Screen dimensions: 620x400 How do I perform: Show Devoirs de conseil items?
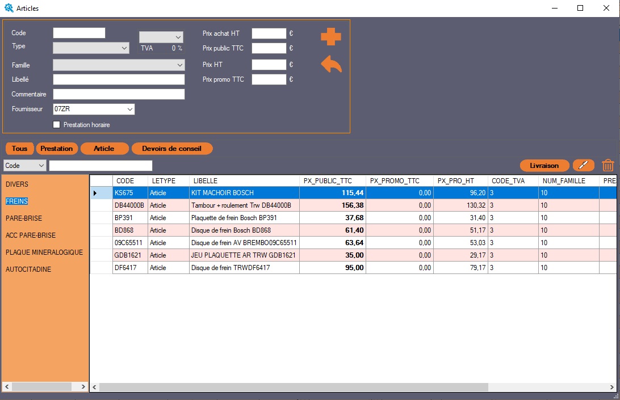(x=173, y=149)
